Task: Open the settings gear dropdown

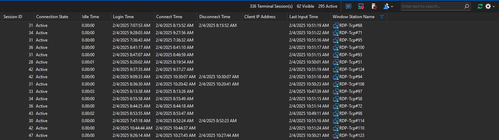Action: 490,6
